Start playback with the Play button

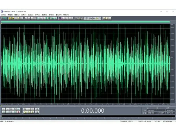pyautogui.click(x=7, y=109)
